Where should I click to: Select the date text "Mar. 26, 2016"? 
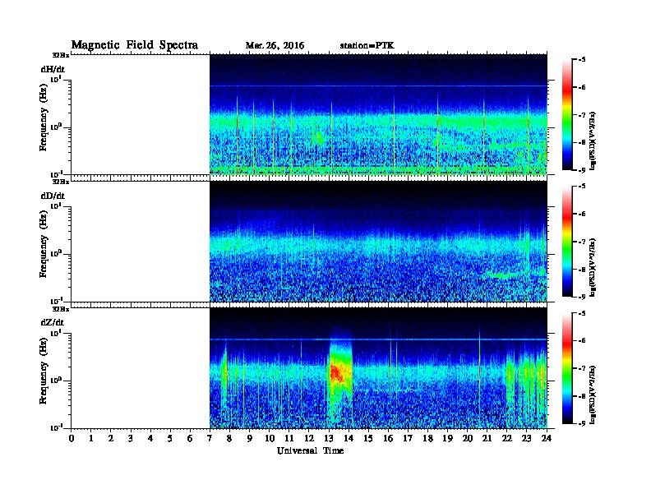[x=275, y=46]
